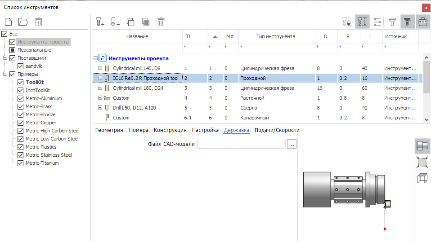Click the new tool library document icon

coord(9,22)
